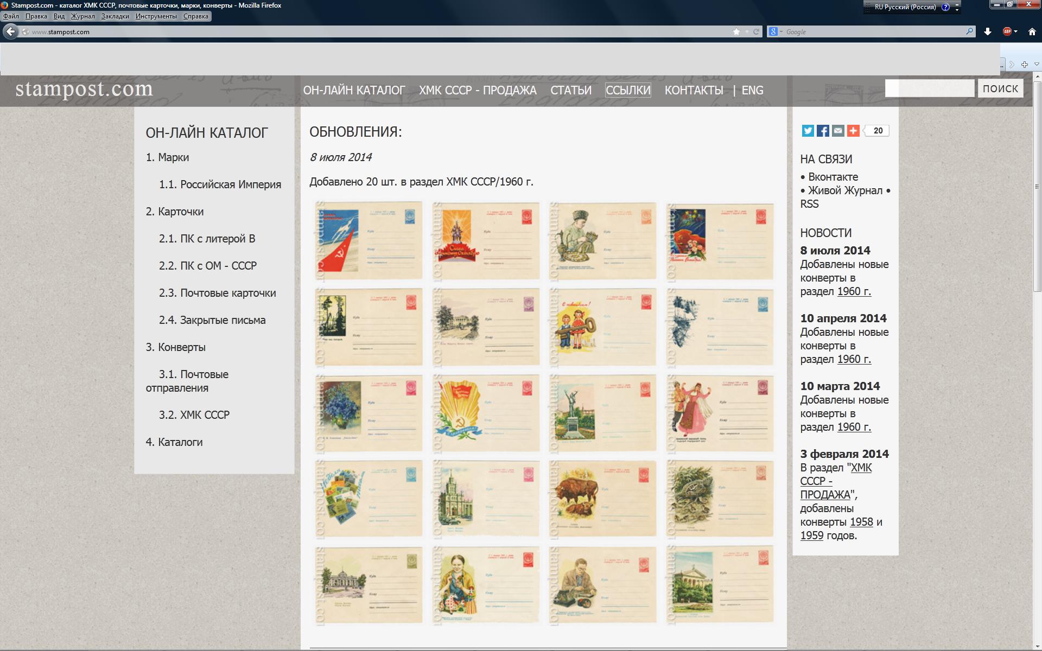The width and height of the screenshot is (1042, 651).
Task: Click the browser back arrow button
Action: click(10, 31)
